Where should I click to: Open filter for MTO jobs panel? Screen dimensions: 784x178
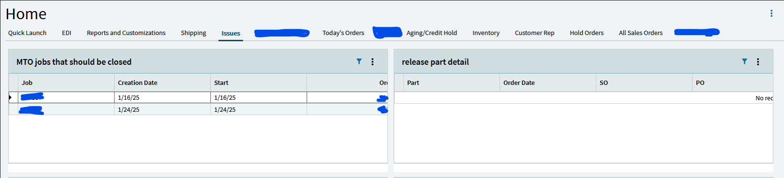point(359,61)
